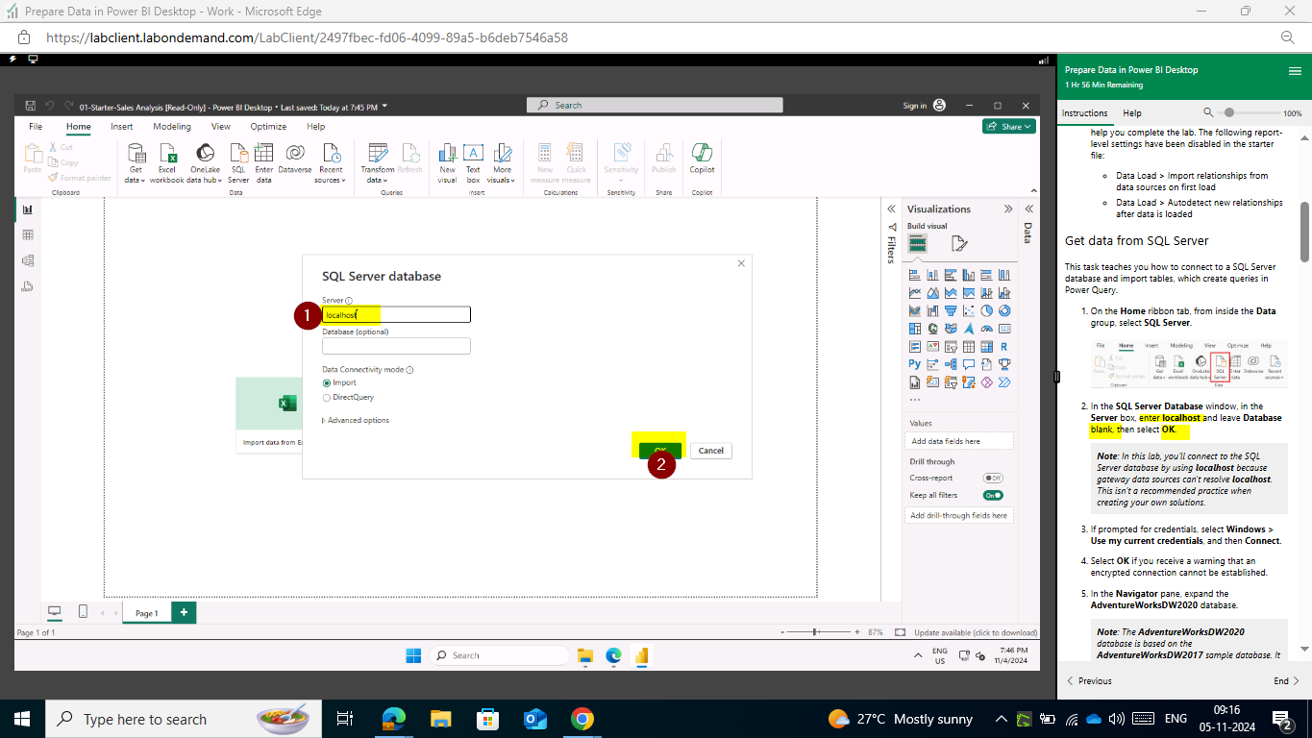Select the Dataverse icon in ribbon

click(296, 160)
